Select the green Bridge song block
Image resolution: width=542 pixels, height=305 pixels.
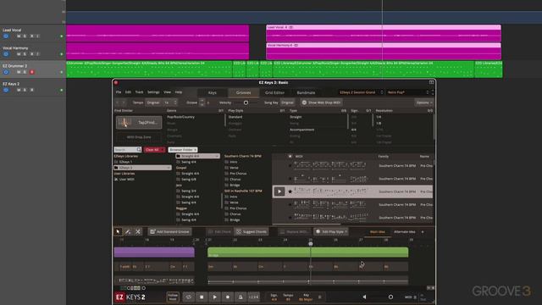pos(307,252)
